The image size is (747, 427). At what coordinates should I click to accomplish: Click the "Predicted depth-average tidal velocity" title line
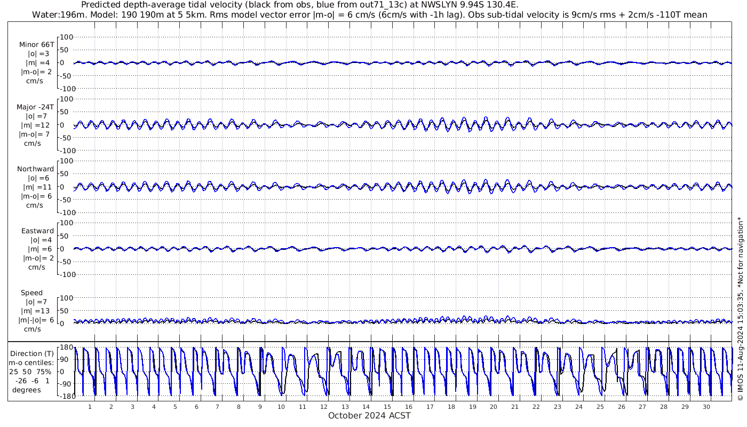tap(299, 5)
